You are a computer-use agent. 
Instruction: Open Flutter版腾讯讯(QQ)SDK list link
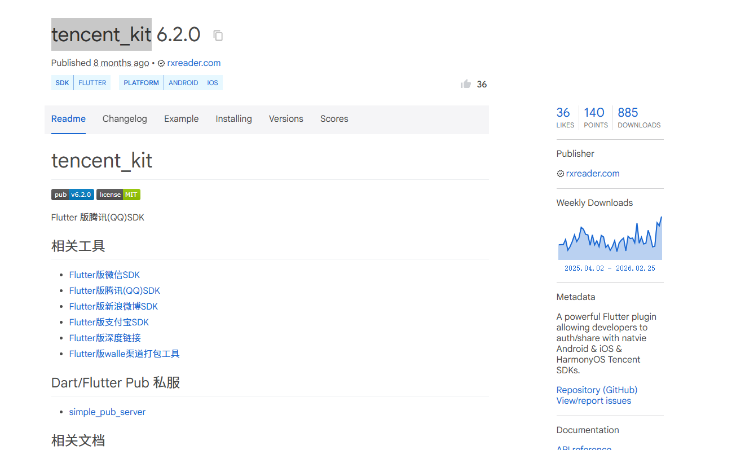click(x=114, y=291)
